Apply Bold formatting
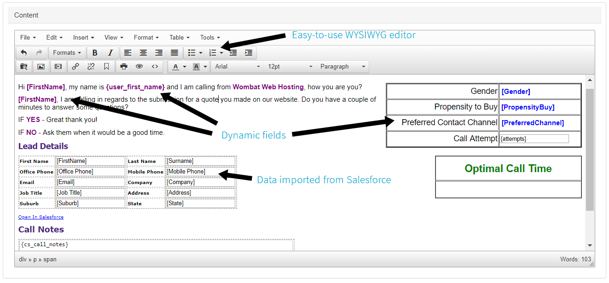 (x=95, y=53)
